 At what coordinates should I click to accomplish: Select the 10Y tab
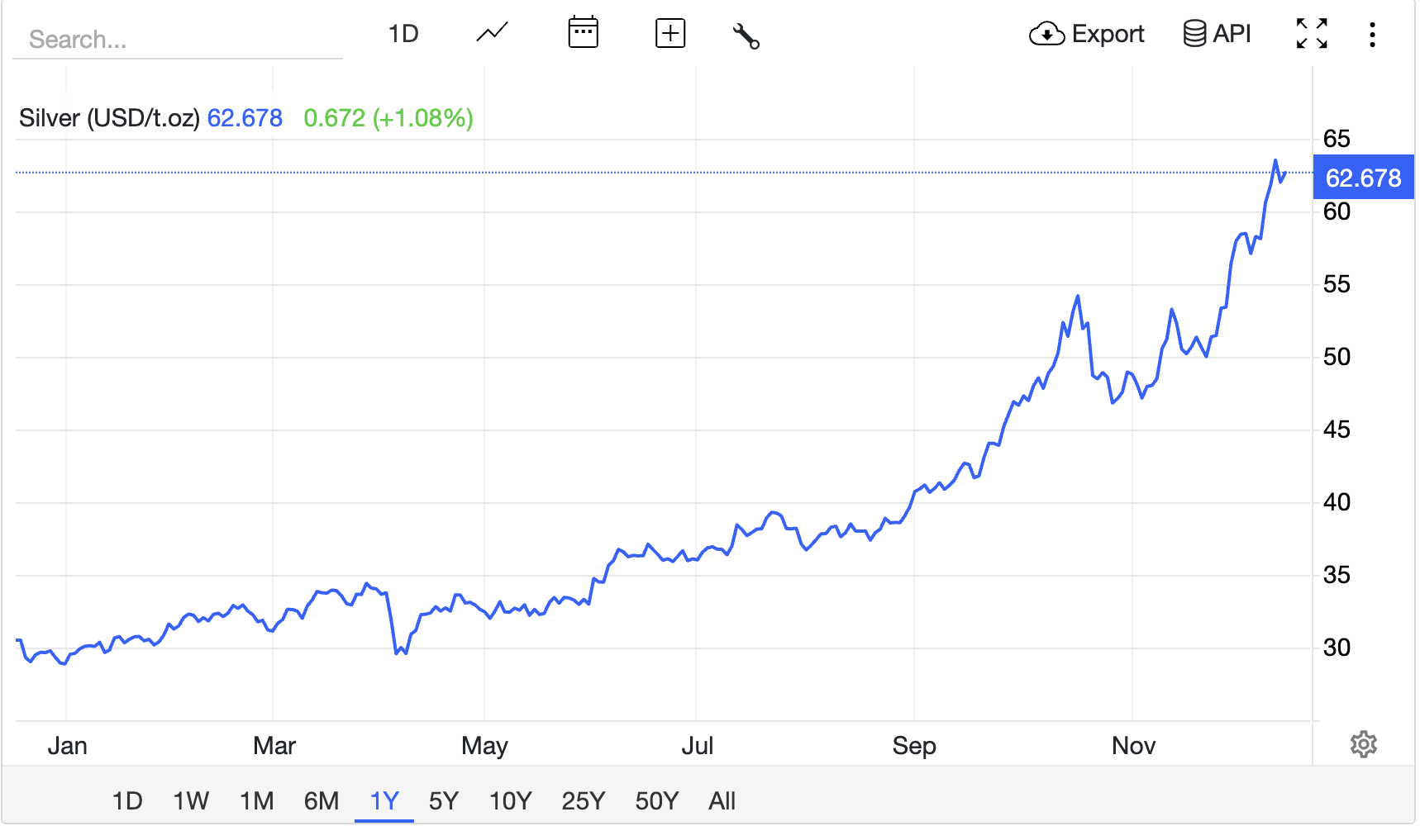(509, 800)
